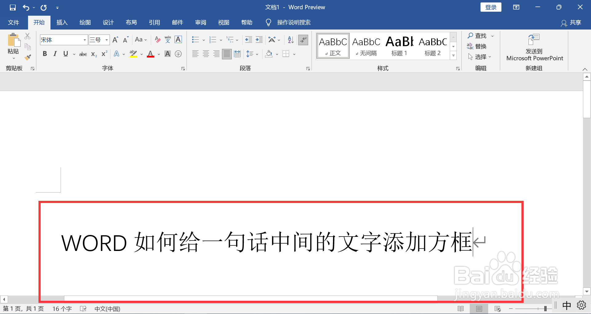This screenshot has width=591, height=314.
Task: Apply distributed alignment
Action: [237, 54]
